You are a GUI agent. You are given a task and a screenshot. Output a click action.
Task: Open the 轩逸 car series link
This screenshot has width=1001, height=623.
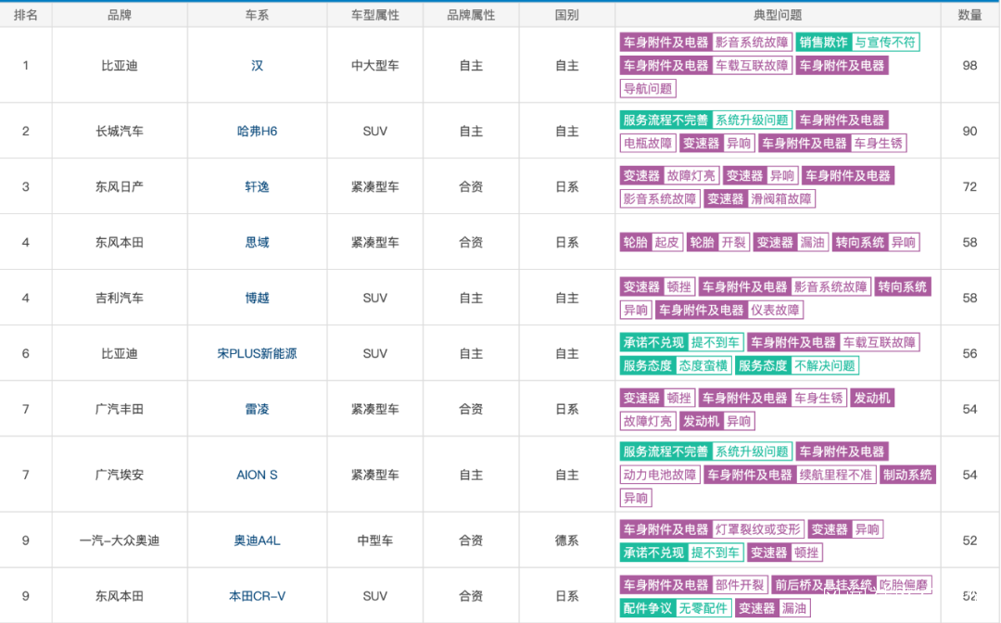pyautogui.click(x=257, y=187)
